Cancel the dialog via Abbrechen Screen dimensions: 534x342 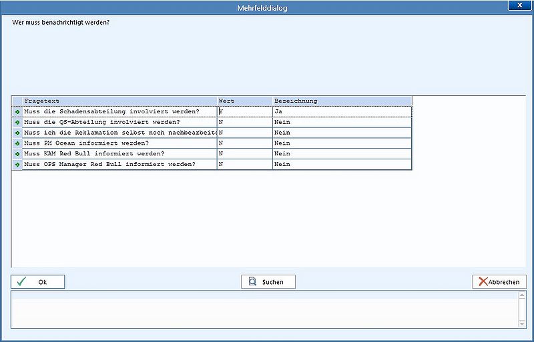coord(499,282)
